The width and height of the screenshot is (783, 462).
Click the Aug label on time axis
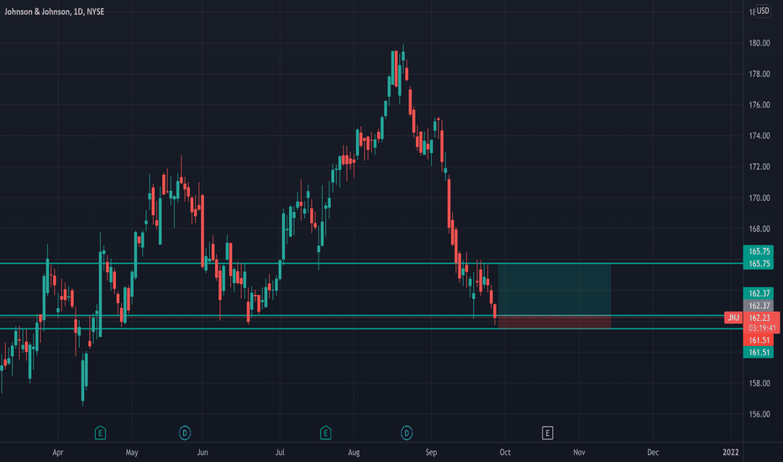pos(354,453)
